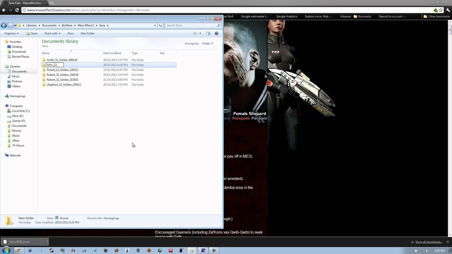Sort by Date modified column
452x254 pixels.
116,53
